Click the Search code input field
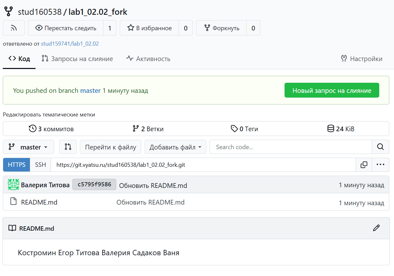Viewport: 394px width, 276px height. pos(290,147)
